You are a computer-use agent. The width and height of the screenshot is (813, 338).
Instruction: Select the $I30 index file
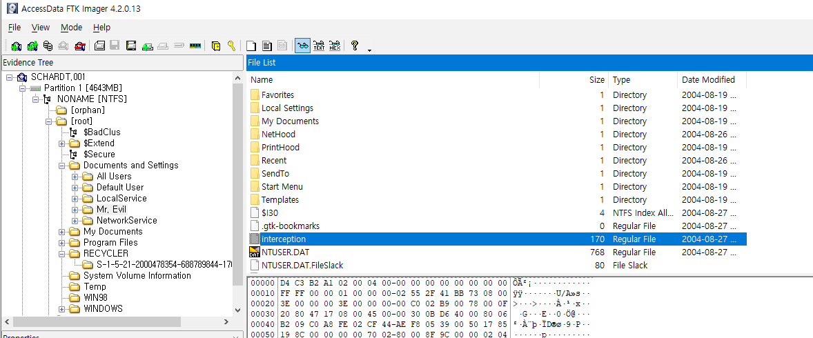click(x=270, y=213)
